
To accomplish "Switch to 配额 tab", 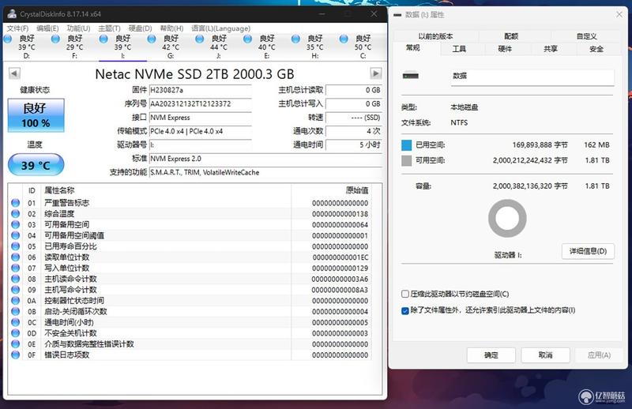I will click(x=511, y=36).
